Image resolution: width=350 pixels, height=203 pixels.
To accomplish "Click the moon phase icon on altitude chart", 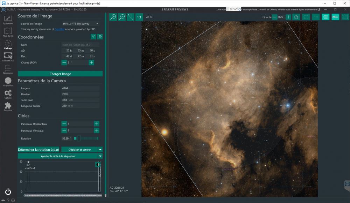I will (98, 165).
